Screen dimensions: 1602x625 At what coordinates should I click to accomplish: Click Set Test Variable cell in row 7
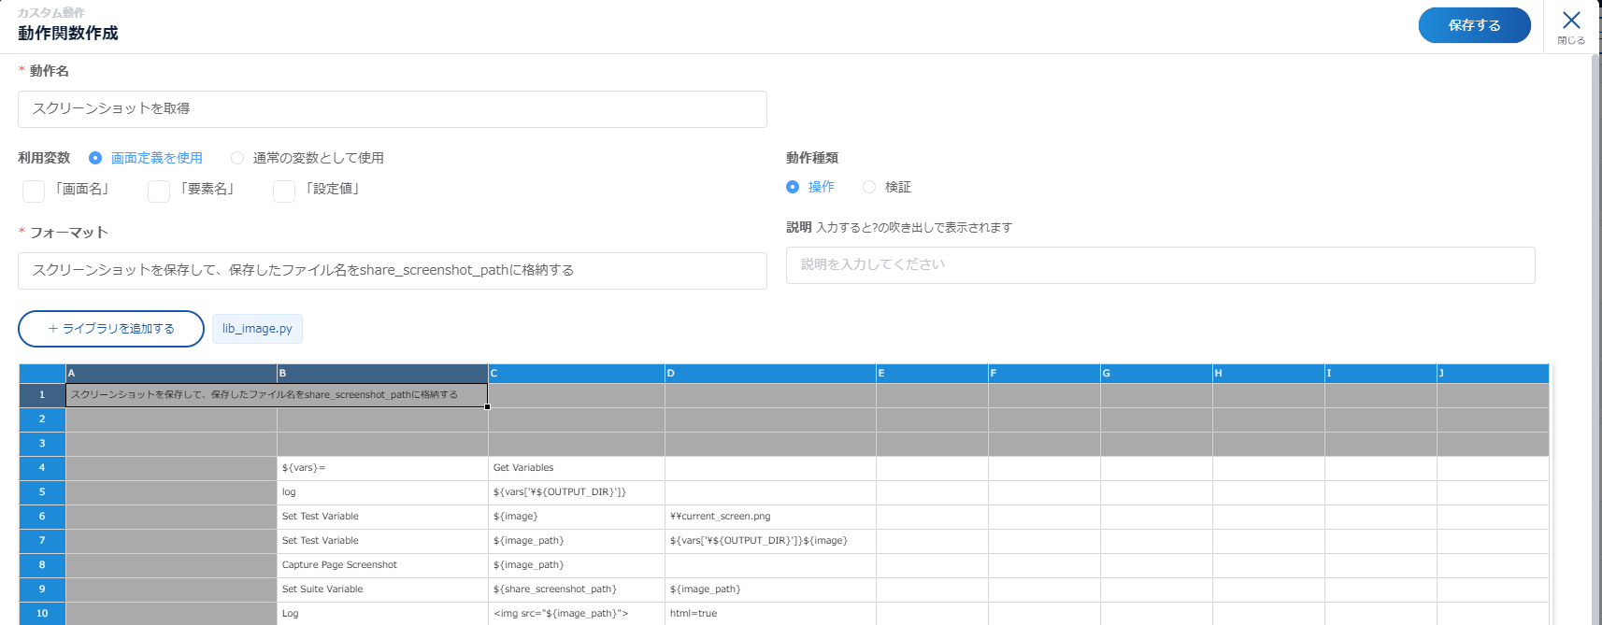pos(382,541)
